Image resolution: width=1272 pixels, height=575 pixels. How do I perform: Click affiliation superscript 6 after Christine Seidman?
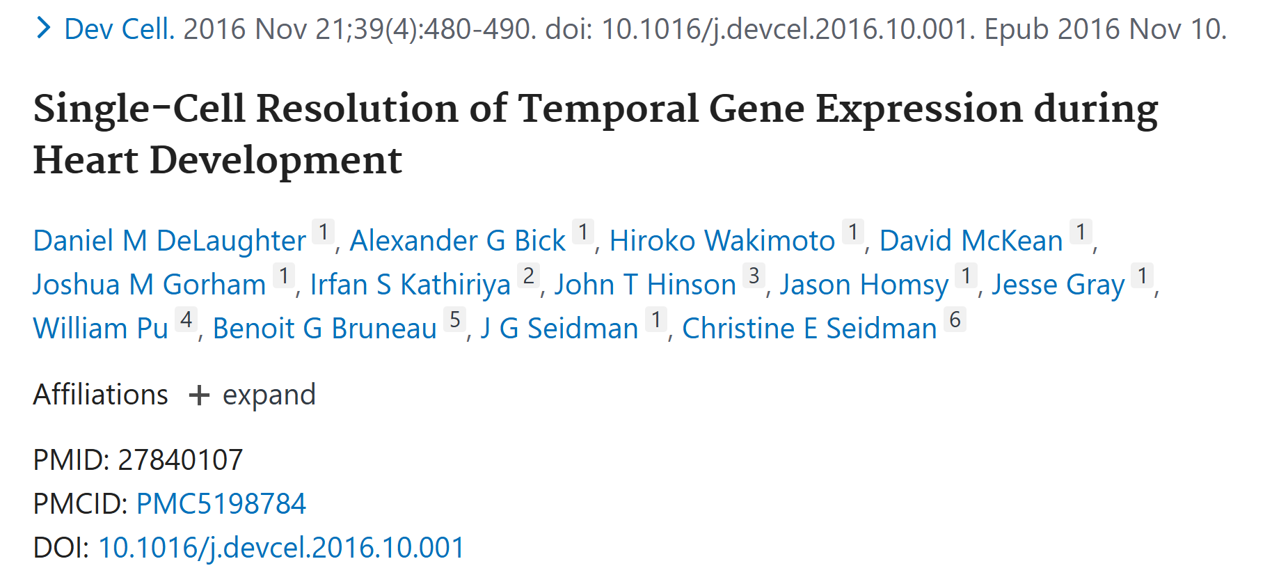pos(955,320)
